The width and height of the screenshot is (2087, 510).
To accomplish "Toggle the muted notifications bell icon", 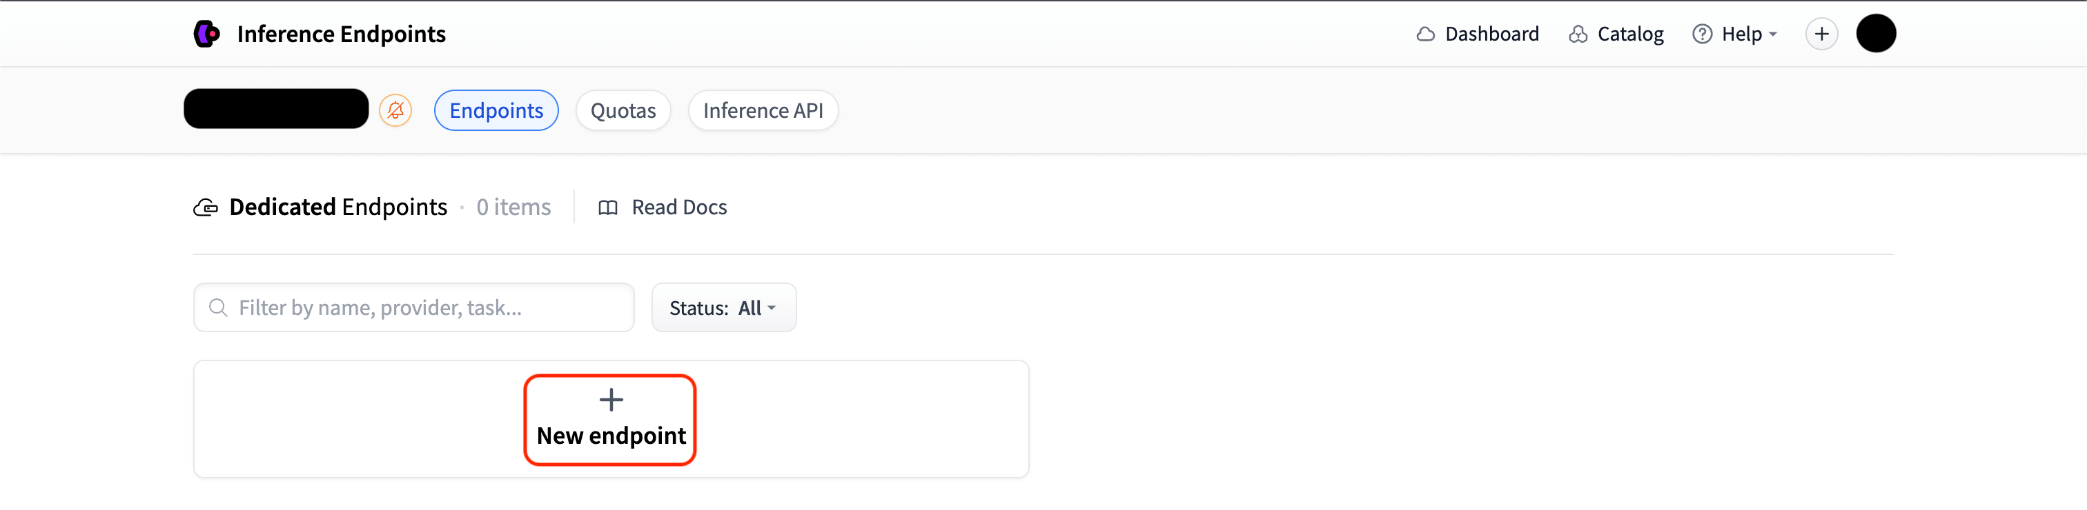I will point(395,110).
